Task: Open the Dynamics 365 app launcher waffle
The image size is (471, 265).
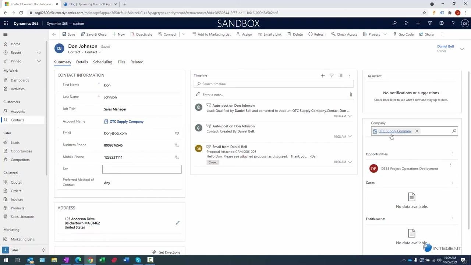Action: [x=6, y=23]
